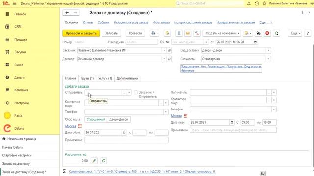This screenshot has width=314, height=176.
Task: Open calendar for Дата сбора
Action: coord(124,132)
